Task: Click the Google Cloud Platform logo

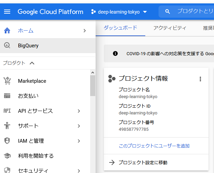Action: (x=50, y=12)
